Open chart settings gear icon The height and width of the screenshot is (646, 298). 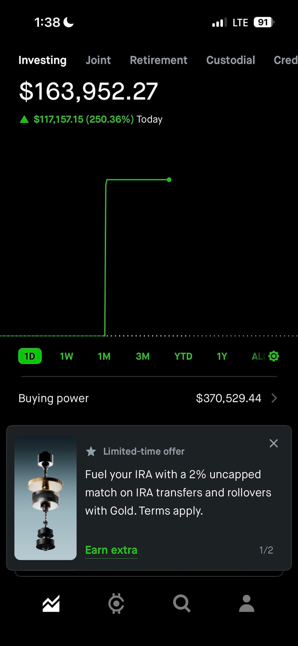274,356
